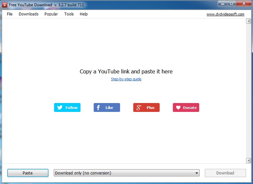Screen dimensions: 253x184
Task: Click the Download button
Action: pos(225,173)
